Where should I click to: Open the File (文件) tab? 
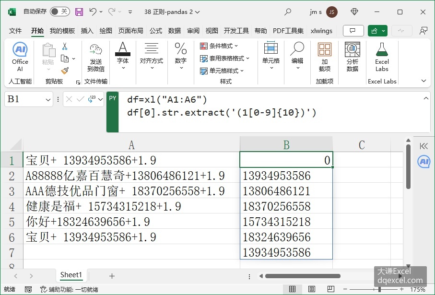(x=15, y=31)
